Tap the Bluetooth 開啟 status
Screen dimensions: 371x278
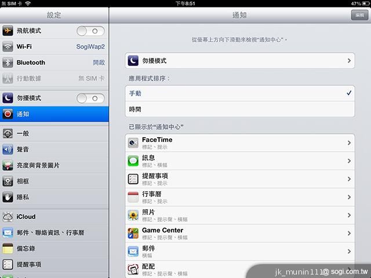click(x=99, y=63)
